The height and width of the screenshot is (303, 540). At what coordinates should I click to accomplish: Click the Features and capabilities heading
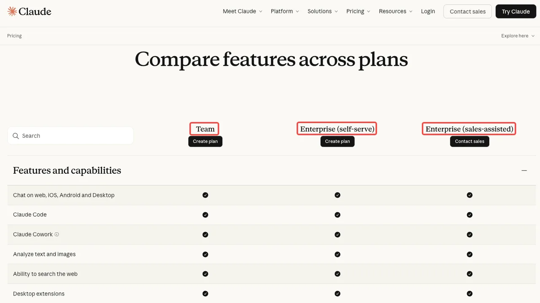67,170
